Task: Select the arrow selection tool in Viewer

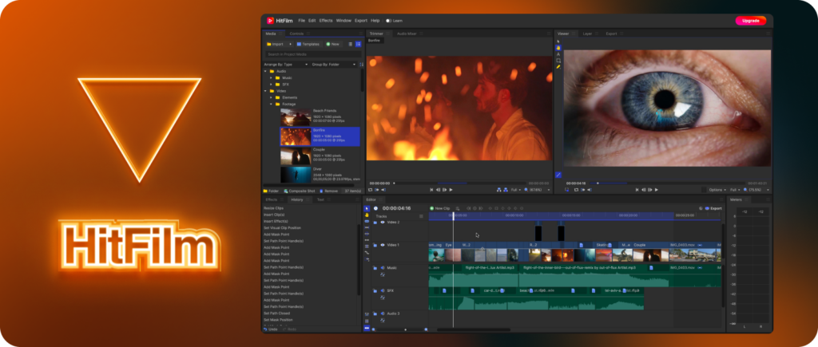Action: click(x=558, y=41)
